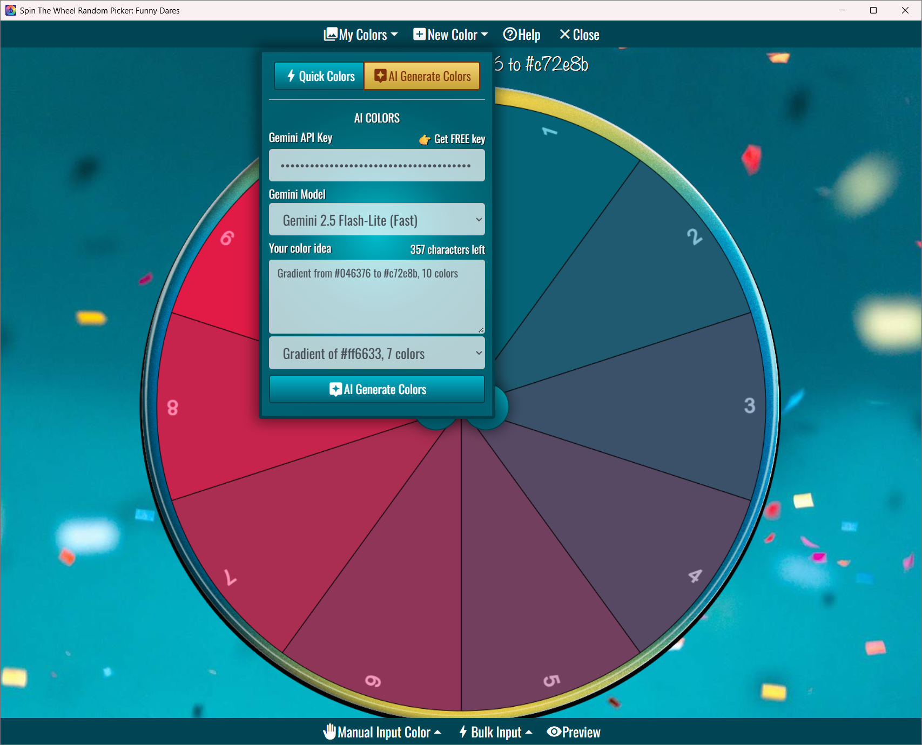
Task: Click the Your color idea text area
Action: click(376, 296)
